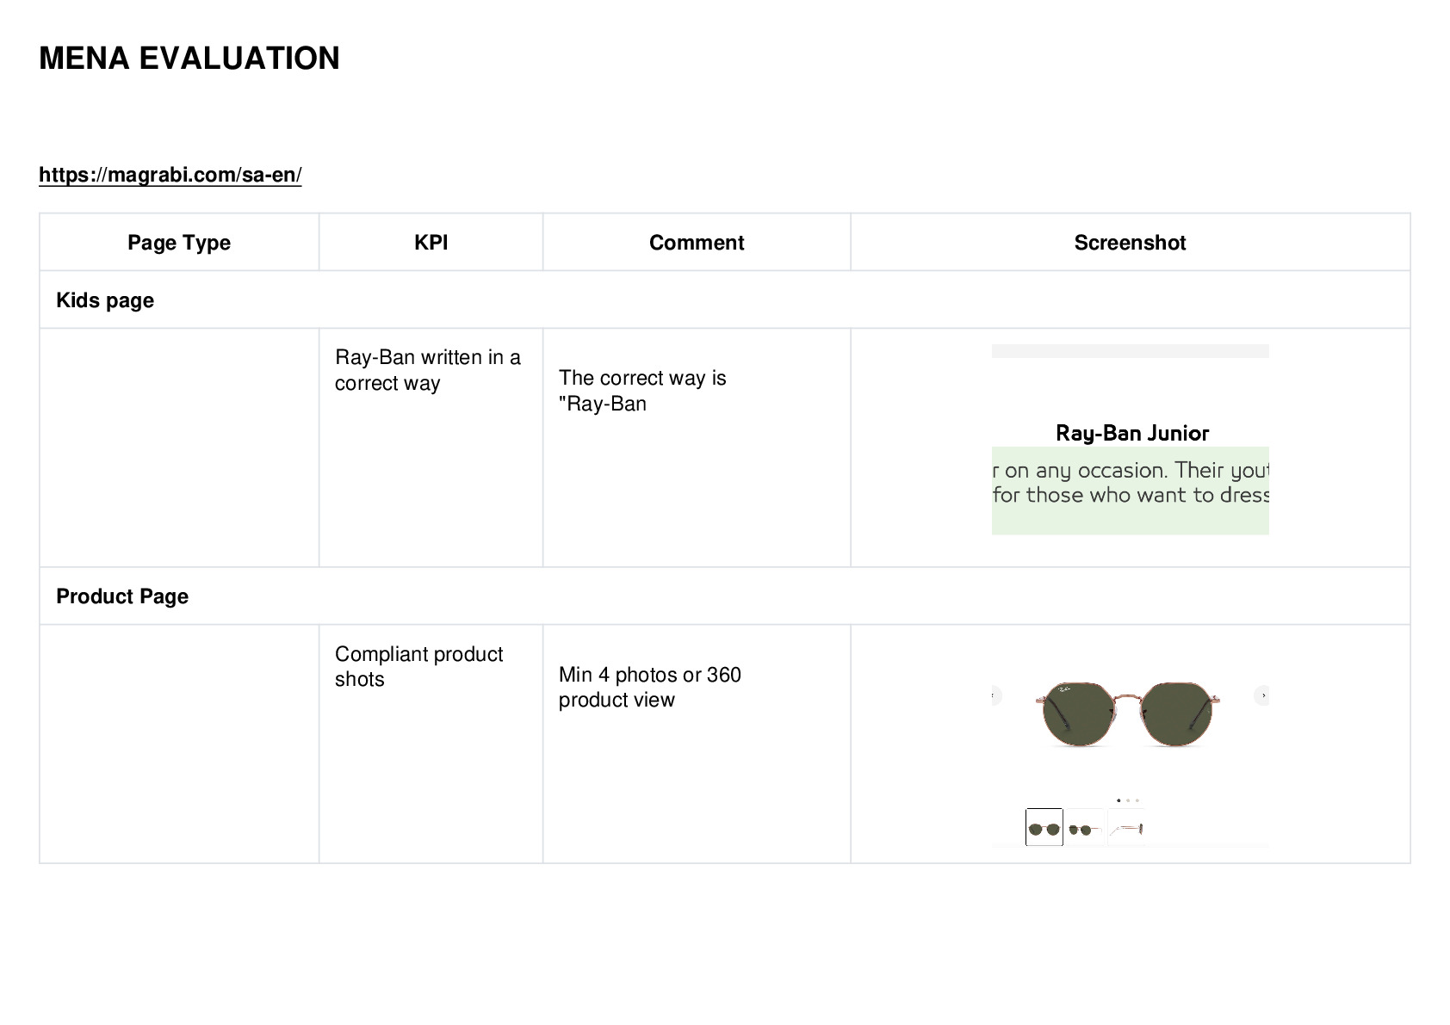
Task: Click the previous-image arrow beside the sunglasses
Action: [x=995, y=695]
